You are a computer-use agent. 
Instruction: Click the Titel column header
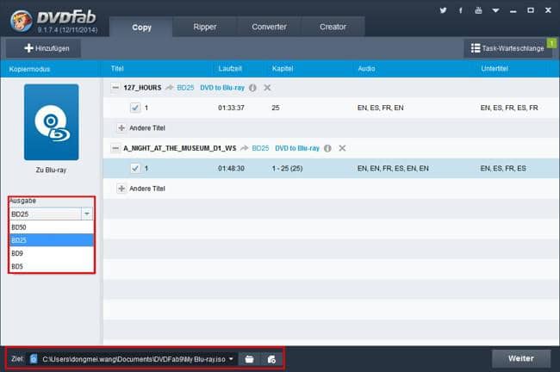pyautogui.click(x=117, y=69)
